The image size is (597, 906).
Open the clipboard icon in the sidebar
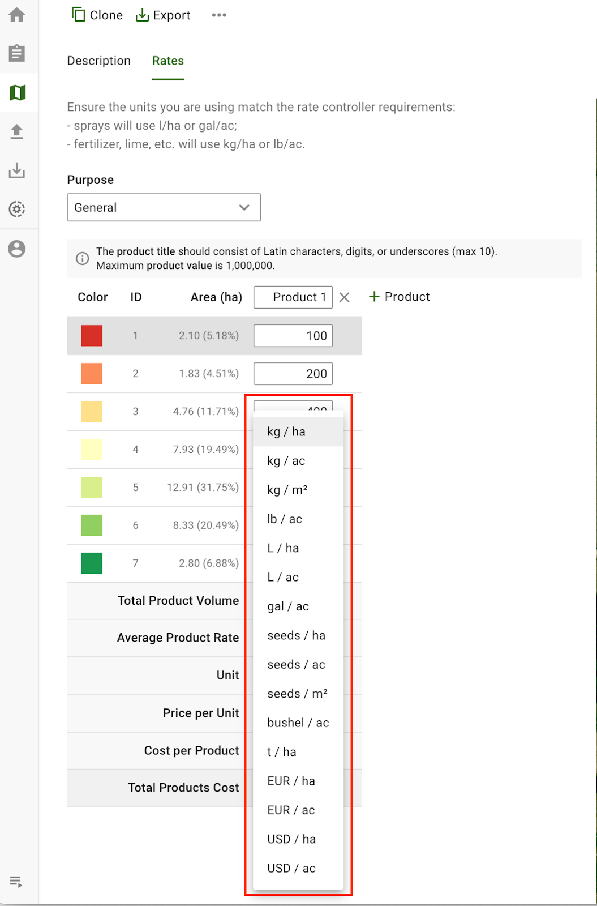17,53
